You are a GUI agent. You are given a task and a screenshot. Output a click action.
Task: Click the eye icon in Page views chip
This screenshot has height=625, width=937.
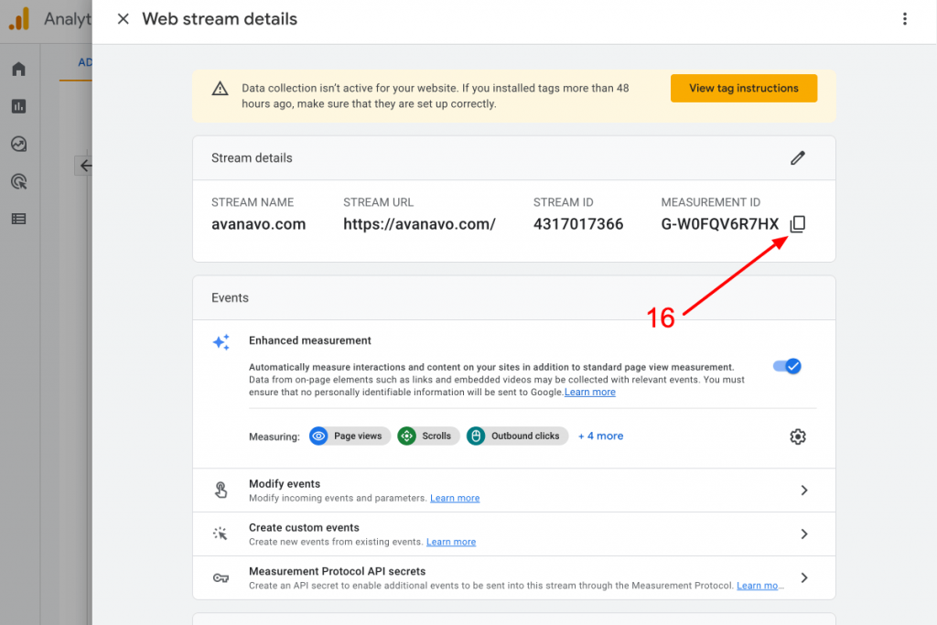click(318, 436)
